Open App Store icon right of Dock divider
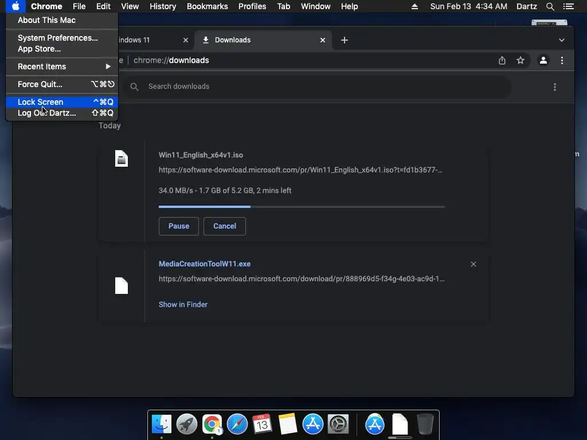Viewport: 587px width, 440px height. (375, 424)
